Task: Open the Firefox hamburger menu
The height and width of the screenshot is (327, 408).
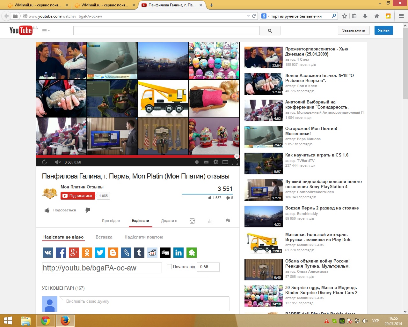Action: click(x=401, y=16)
